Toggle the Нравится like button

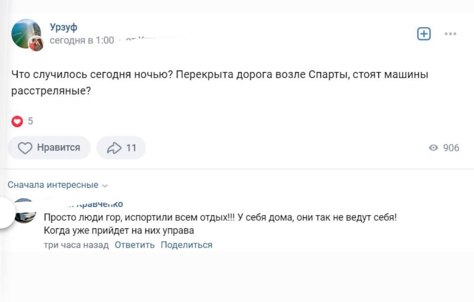tap(49, 148)
